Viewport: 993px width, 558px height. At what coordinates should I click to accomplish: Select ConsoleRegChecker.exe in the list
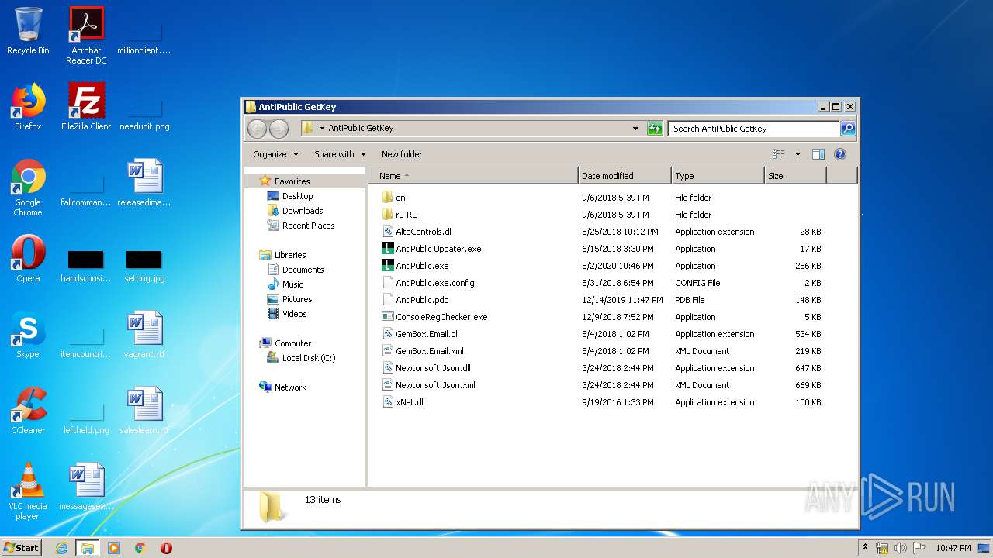coord(441,317)
